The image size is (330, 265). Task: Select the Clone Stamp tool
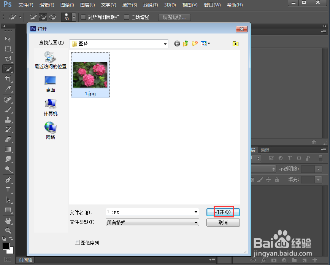pyautogui.click(x=8, y=120)
